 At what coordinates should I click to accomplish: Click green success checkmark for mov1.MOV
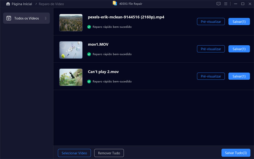point(89,54)
